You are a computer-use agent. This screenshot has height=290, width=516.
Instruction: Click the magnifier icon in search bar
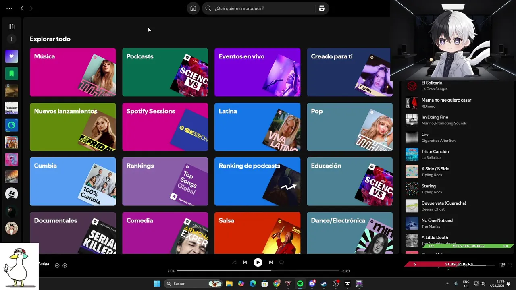[208, 8]
